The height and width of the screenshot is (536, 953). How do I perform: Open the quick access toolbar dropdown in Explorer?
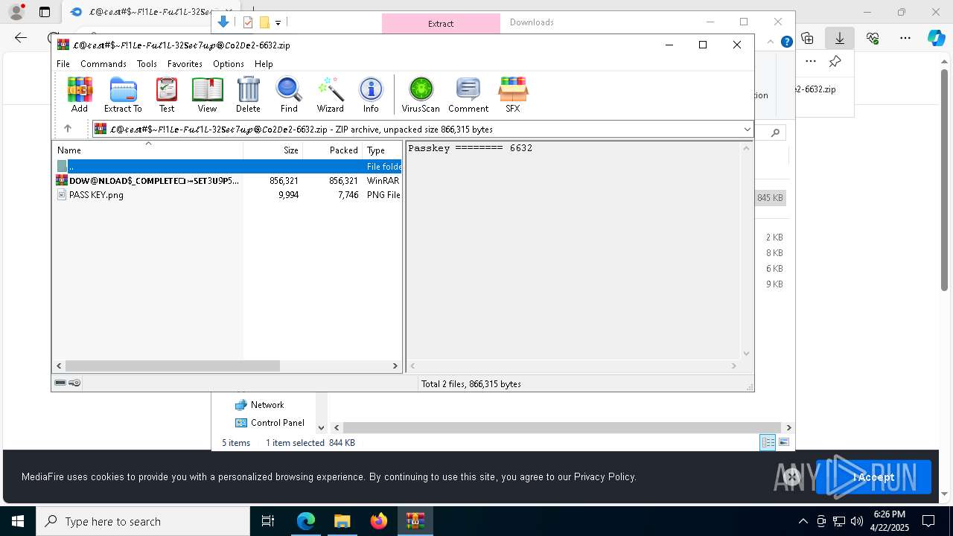coord(278,23)
